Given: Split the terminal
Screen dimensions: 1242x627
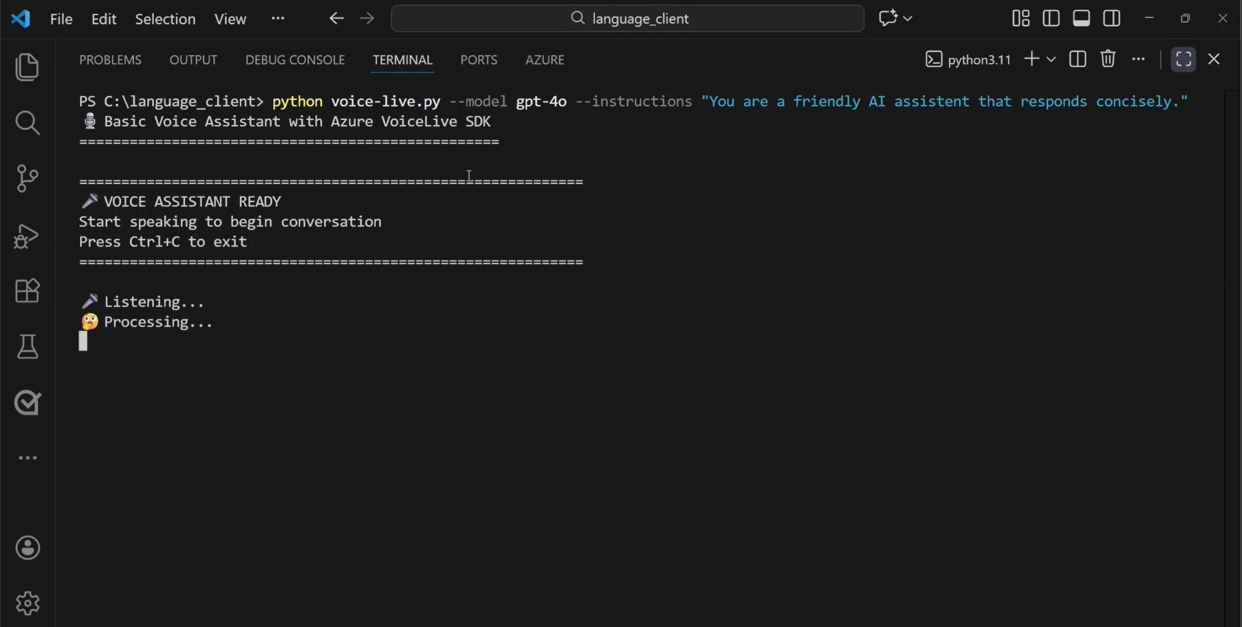Looking at the screenshot, I should (x=1077, y=59).
